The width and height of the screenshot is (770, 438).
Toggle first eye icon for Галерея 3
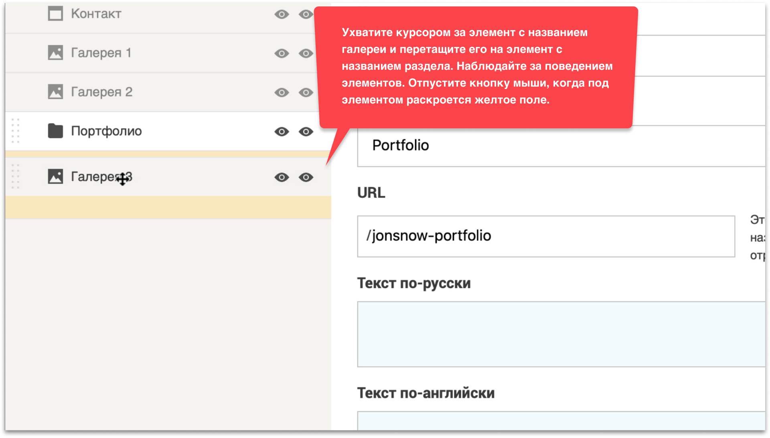(282, 177)
